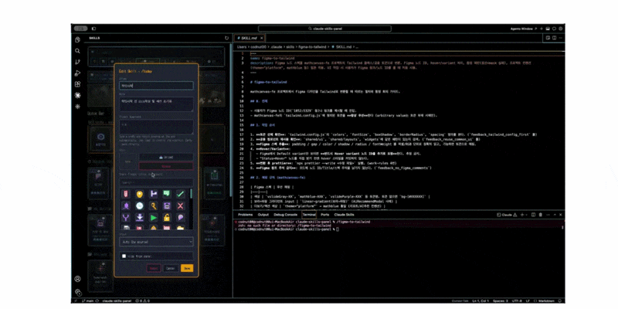The width and height of the screenshot is (618, 309).
Task: Pick the green checkmark icon in the picker
Action: [181, 194]
